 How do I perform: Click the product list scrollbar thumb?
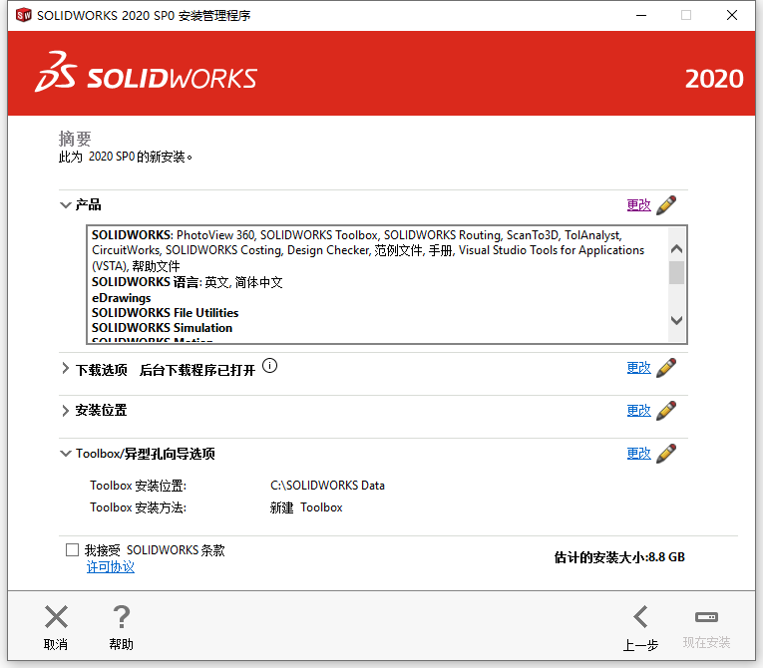[x=676, y=272]
